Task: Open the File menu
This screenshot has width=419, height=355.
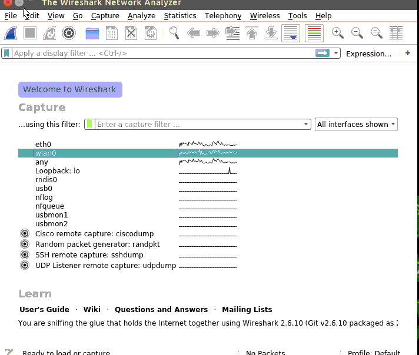Action: pyautogui.click(x=11, y=16)
